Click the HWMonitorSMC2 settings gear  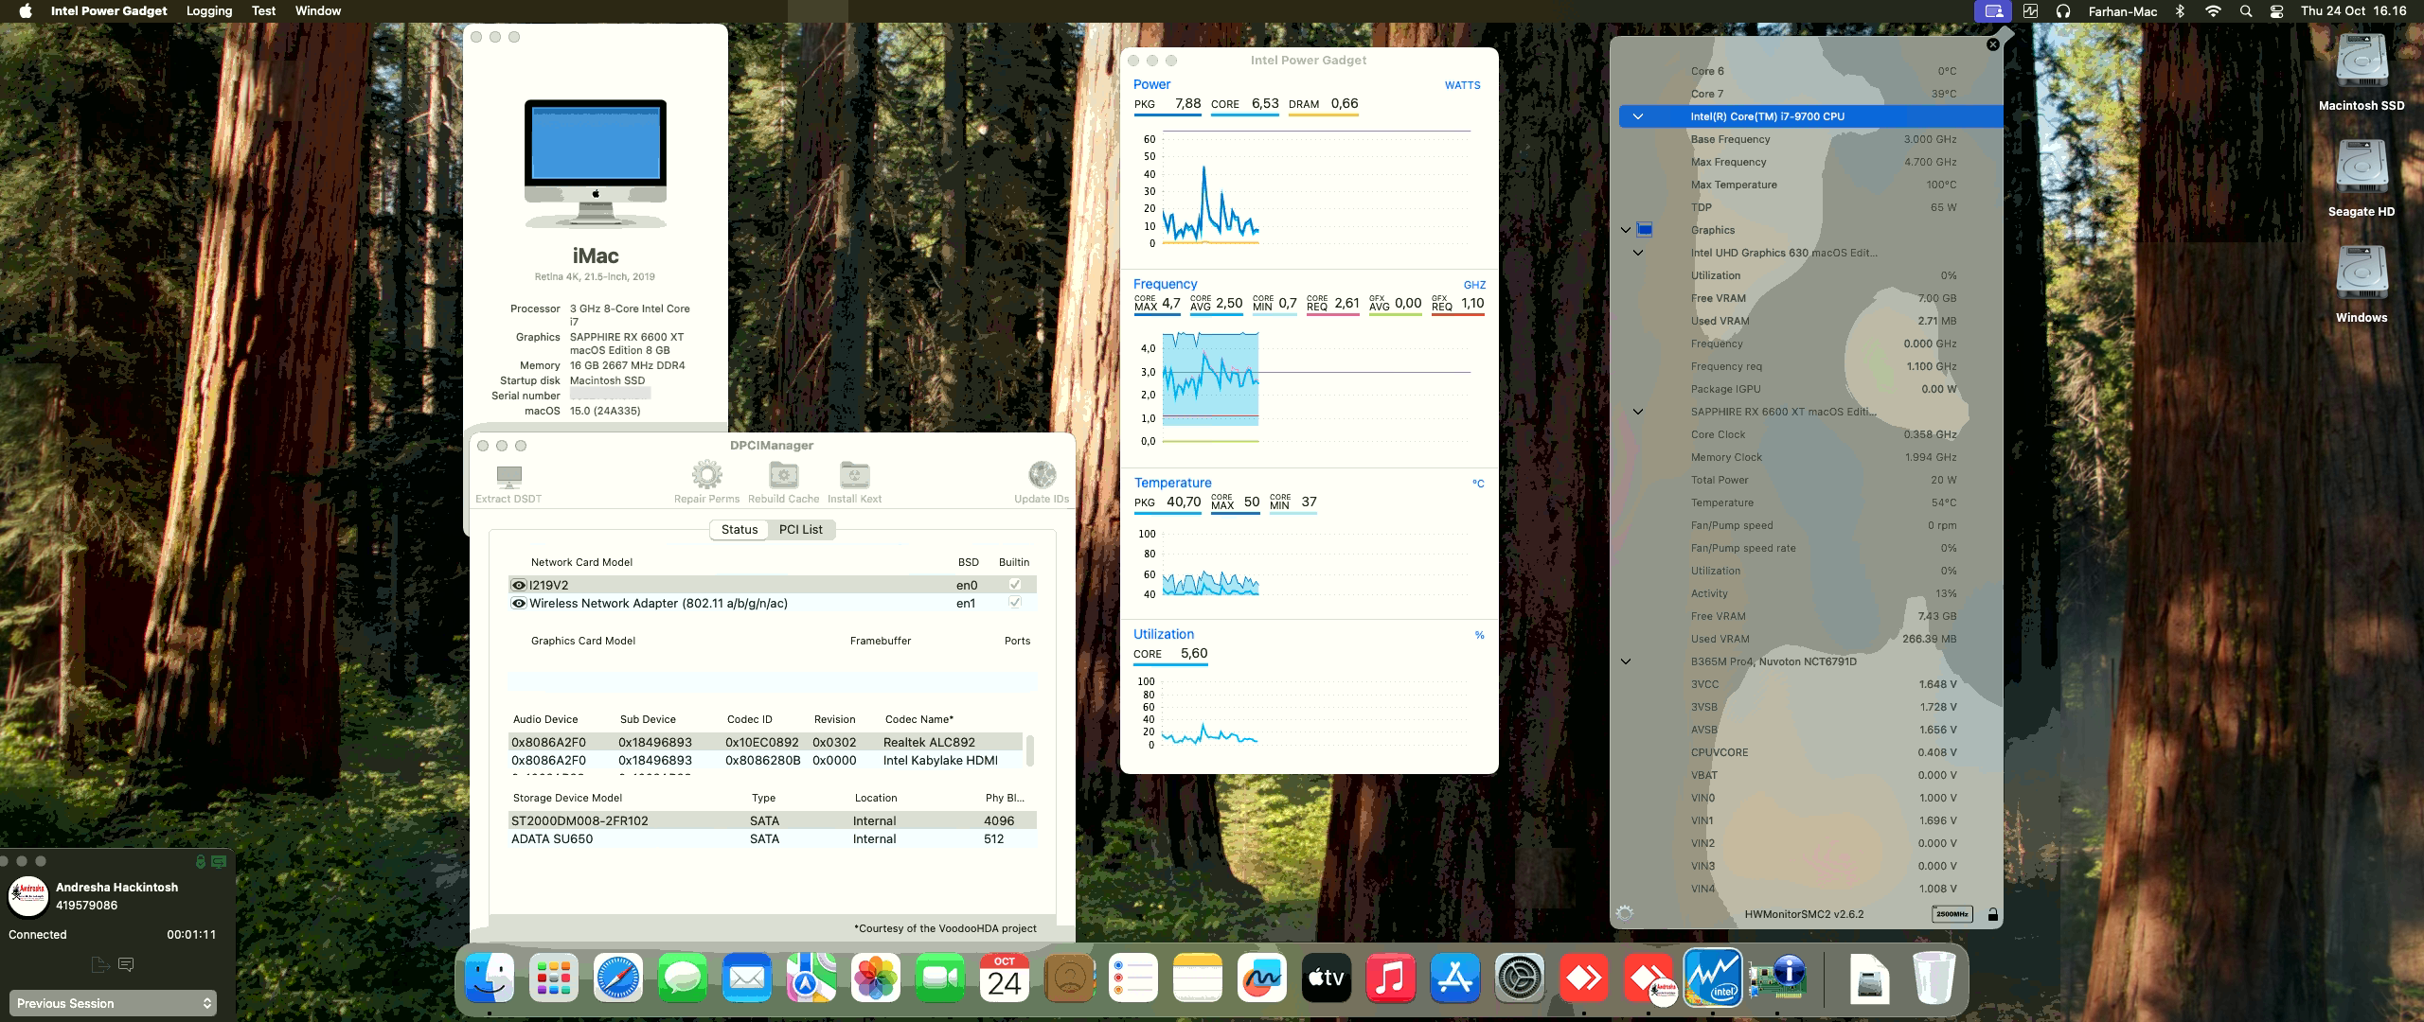[x=1625, y=913]
